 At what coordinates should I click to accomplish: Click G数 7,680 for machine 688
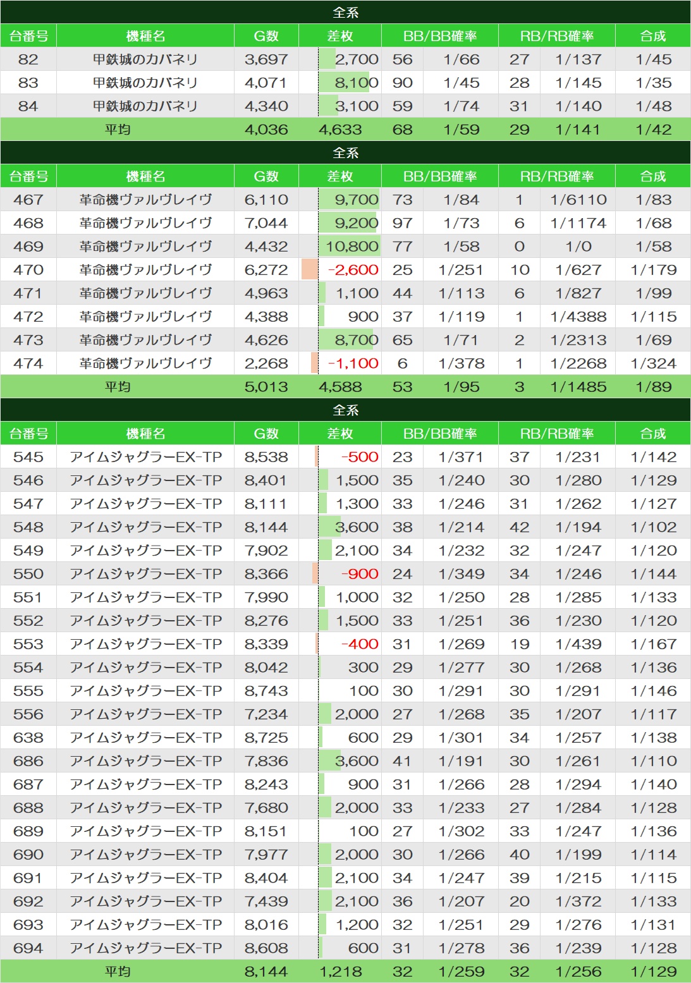[266, 808]
